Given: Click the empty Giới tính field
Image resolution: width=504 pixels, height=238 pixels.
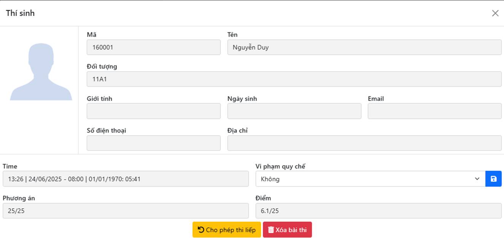Looking at the screenshot, I should click(x=154, y=111).
